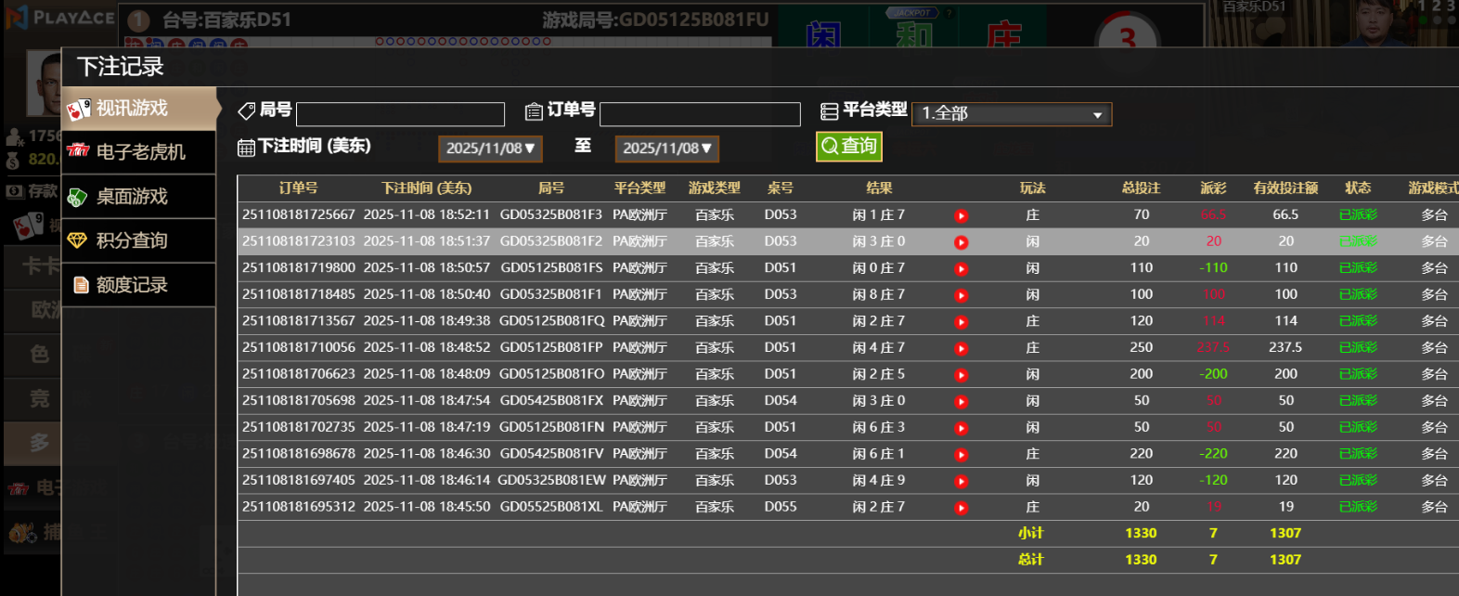1459x596 pixels.
Task: Click the 查询 search button
Action: [848, 147]
